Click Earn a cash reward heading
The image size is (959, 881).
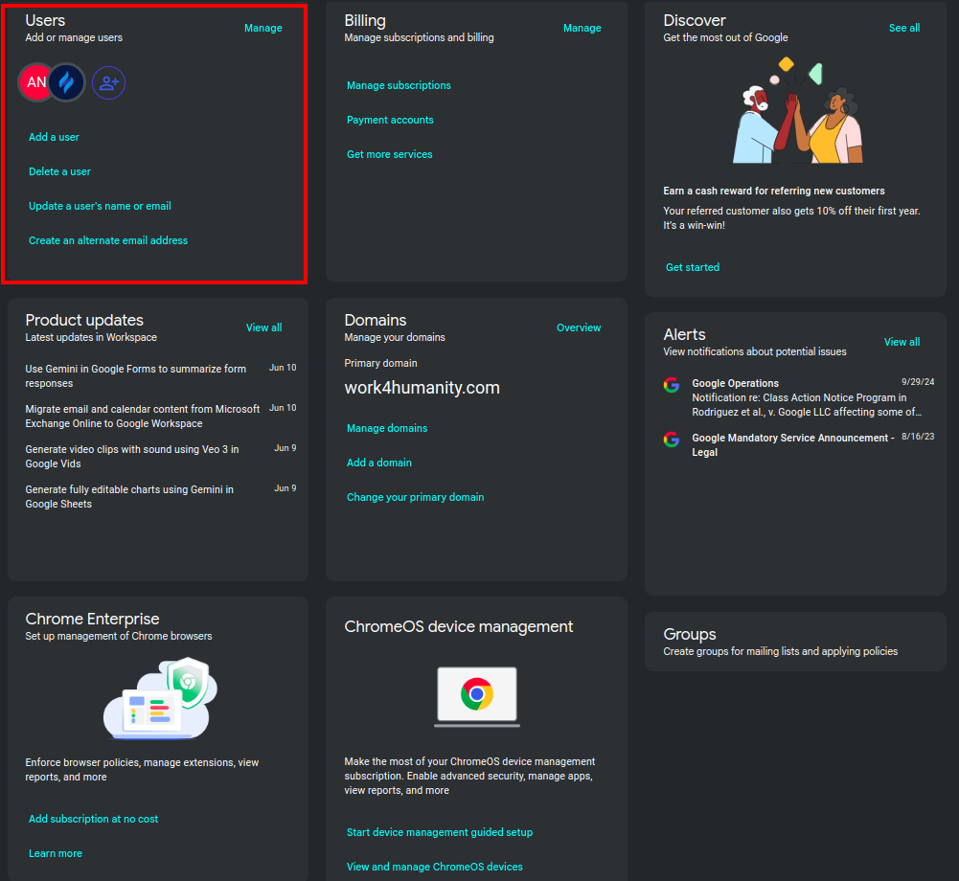tap(774, 191)
